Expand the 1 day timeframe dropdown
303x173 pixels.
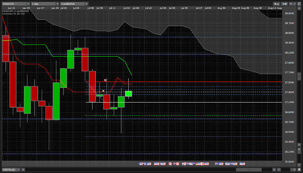[x=45, y=4]
